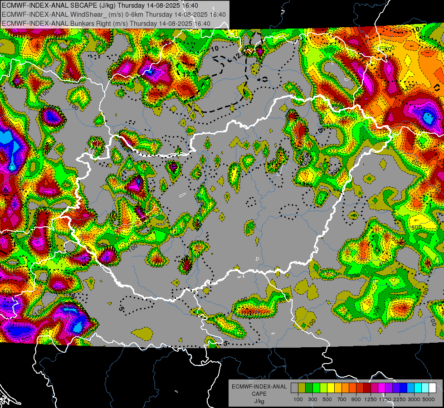Click the legend value '700'
444x408 pixels.
342,399
